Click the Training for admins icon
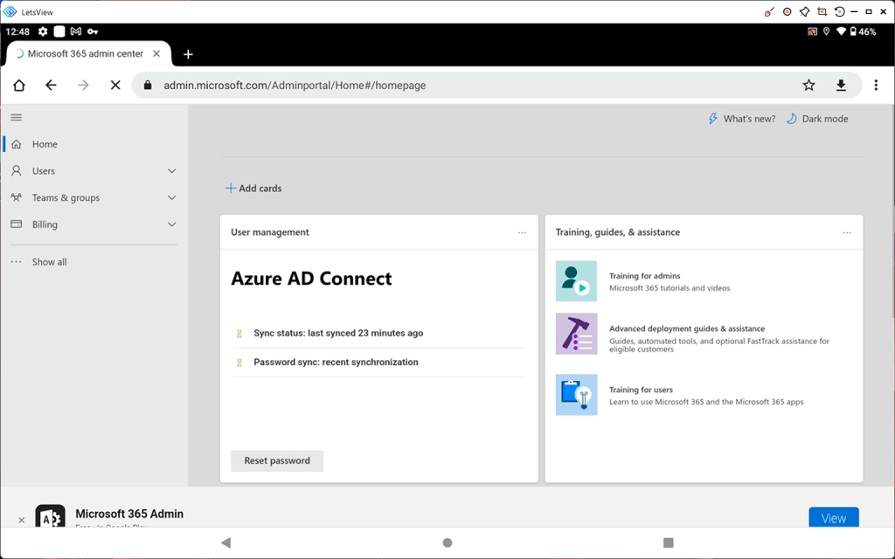The height and width of the screenshot is (559, 895). point(576,281)
